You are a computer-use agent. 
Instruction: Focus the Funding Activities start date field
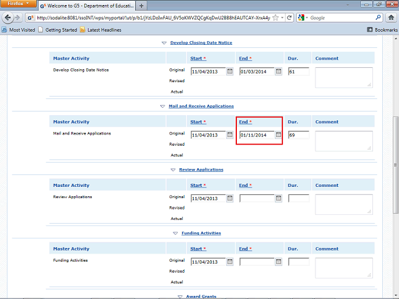click(x=208, y=262)
